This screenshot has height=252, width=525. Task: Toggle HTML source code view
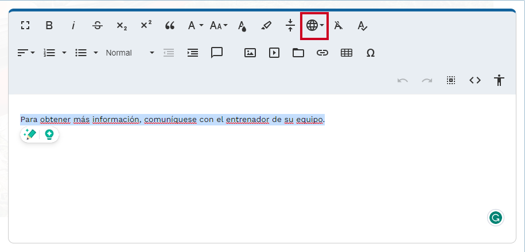tap(475, 80)
